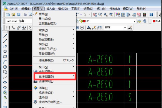
Task: Select the Ellipse tool
Action: pyautogui.click(x=5, y=82)
